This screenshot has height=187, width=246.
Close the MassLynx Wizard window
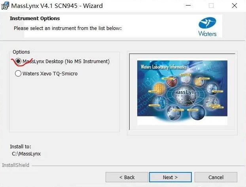pos(235,6)
